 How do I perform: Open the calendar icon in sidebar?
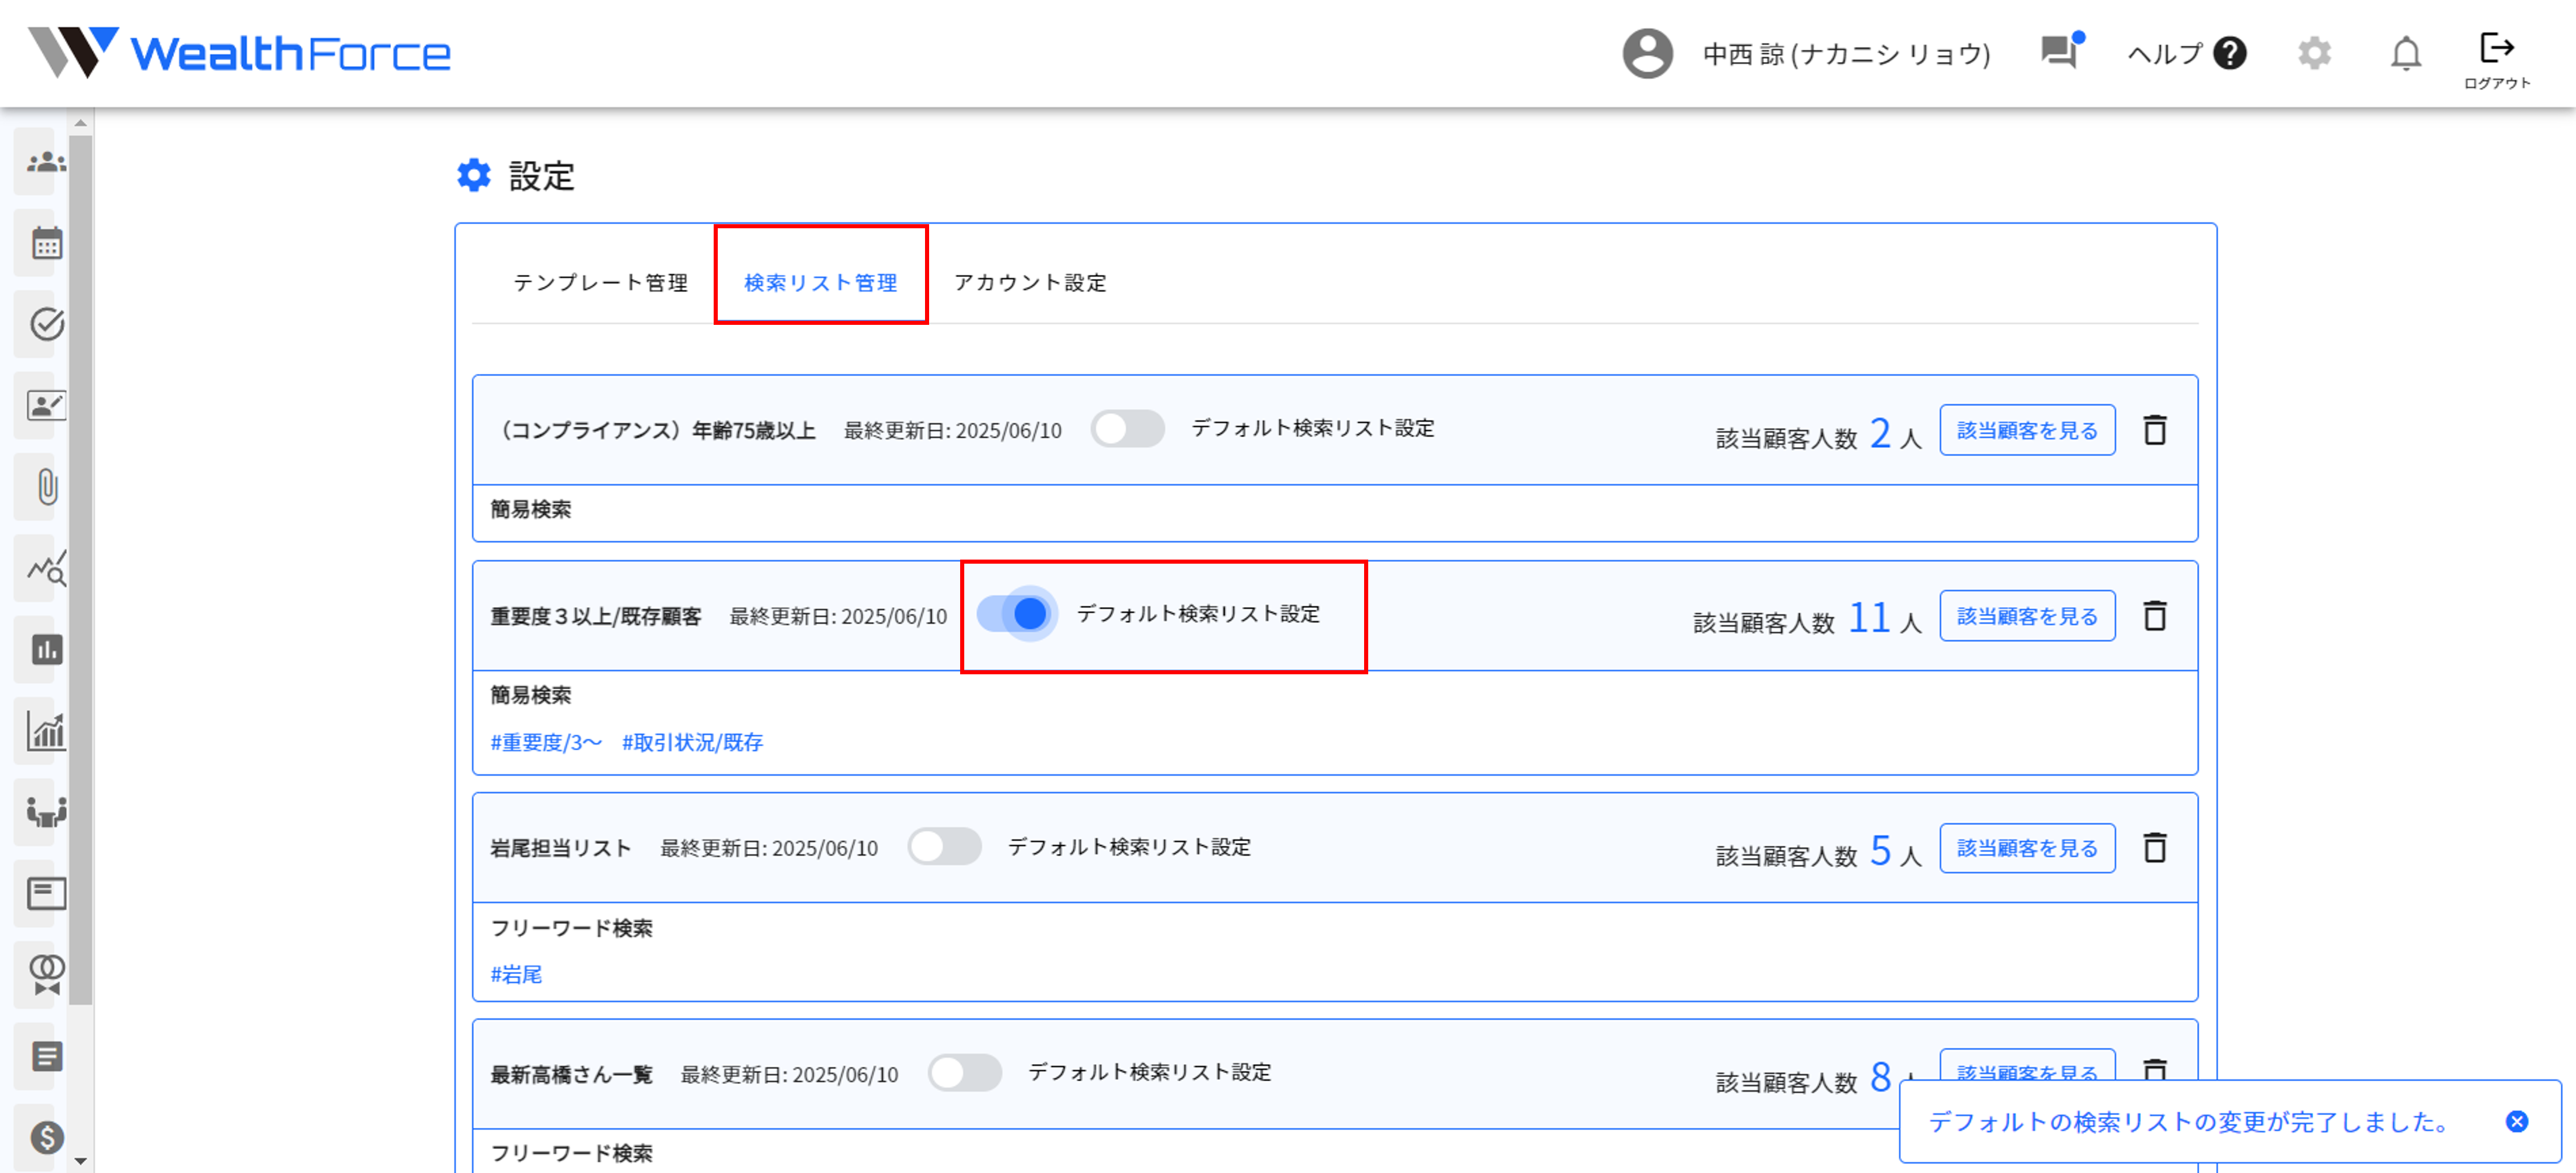point(46,243)
